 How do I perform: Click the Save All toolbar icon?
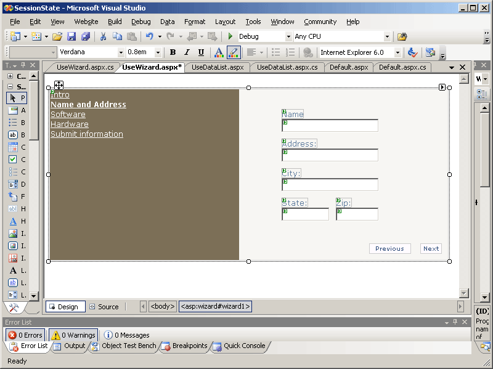point(86,37)
